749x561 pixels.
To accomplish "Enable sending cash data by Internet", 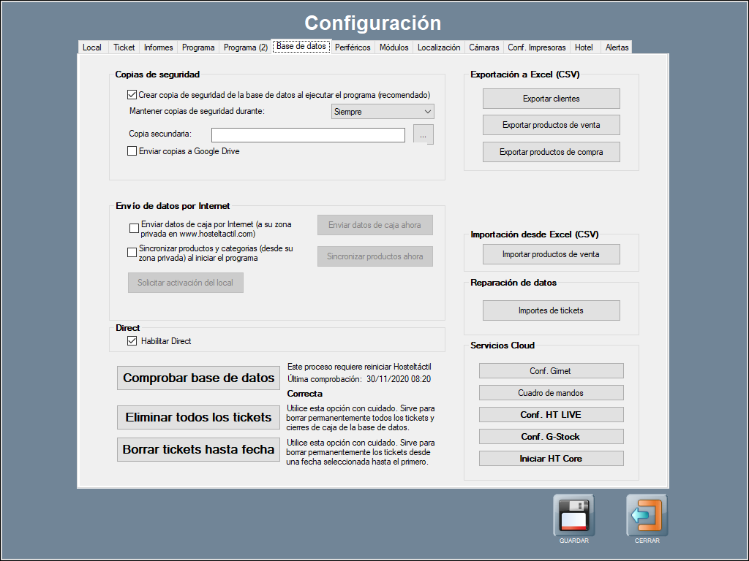I will 134,229.
